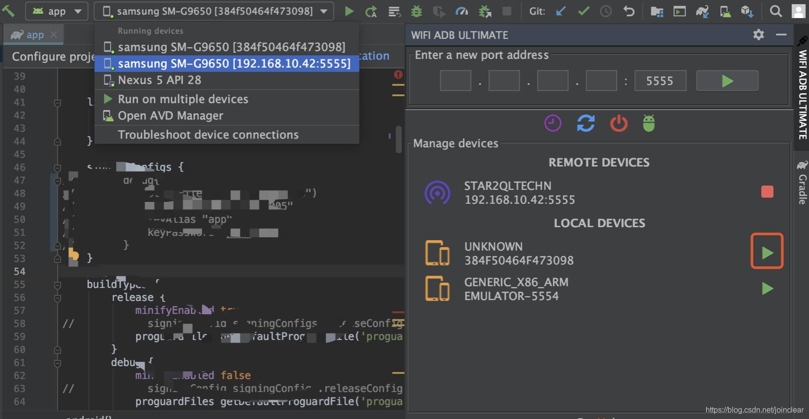
Task: Connect GENERIC_X86_ARM emulator with play button
Action: point(767,289)
